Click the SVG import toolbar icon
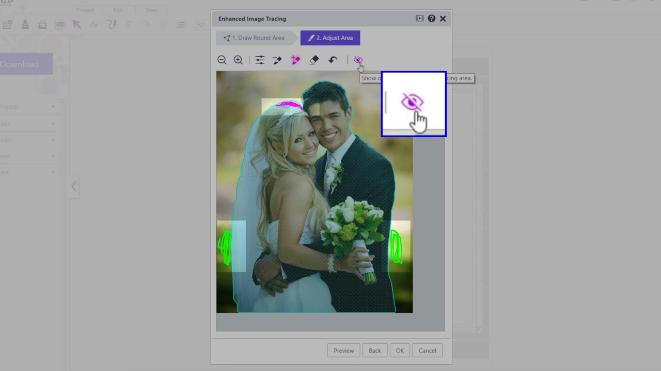Image resolution: width=661 pixels, height=371 pixels. pos(60,24)
